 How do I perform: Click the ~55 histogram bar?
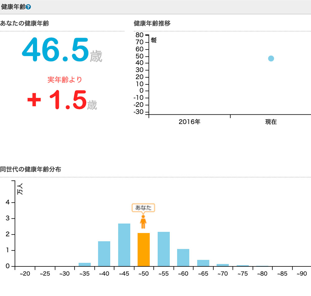(164, 249)
